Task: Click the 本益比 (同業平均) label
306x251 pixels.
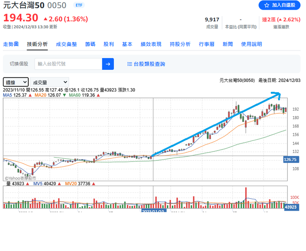Action: pos(240,27)
